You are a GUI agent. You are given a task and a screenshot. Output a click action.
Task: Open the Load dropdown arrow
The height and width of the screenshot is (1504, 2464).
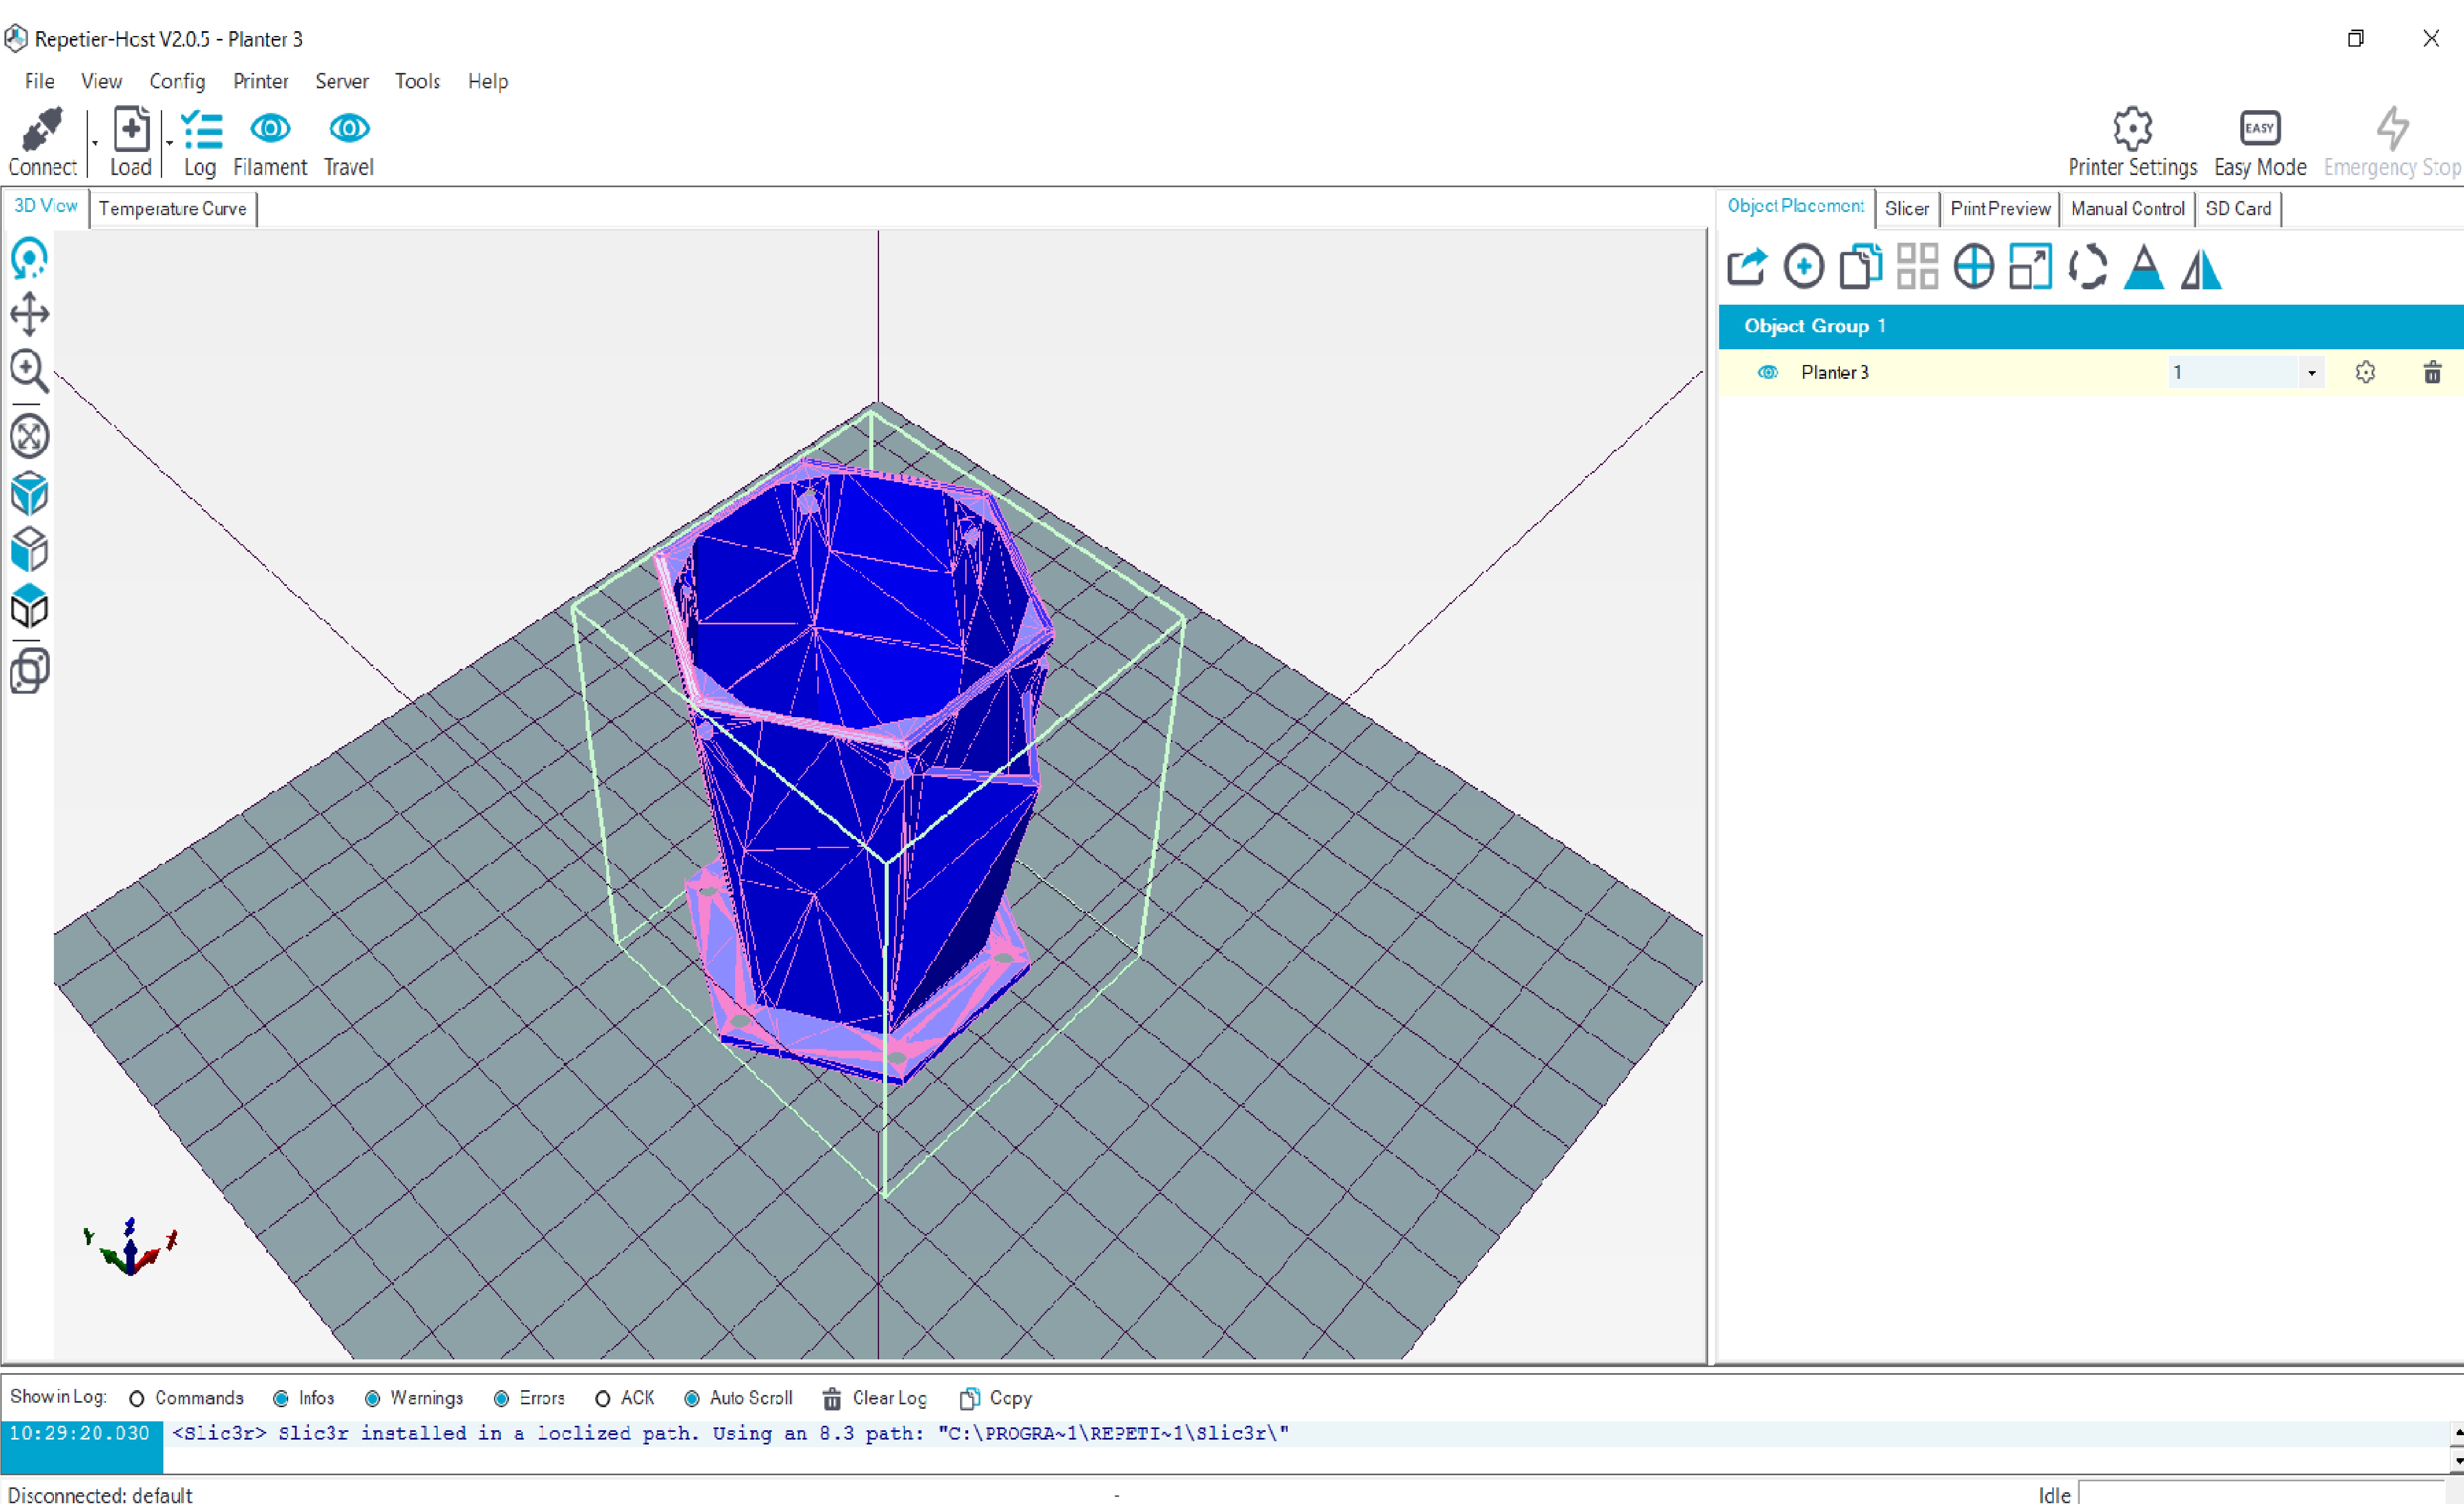click(x=169, y=143)
